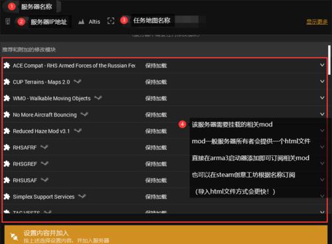Select the ACE Compat - RHS Armed Forces mod name
The height and width of the screenshot is (244, 332).
[74, 66]
